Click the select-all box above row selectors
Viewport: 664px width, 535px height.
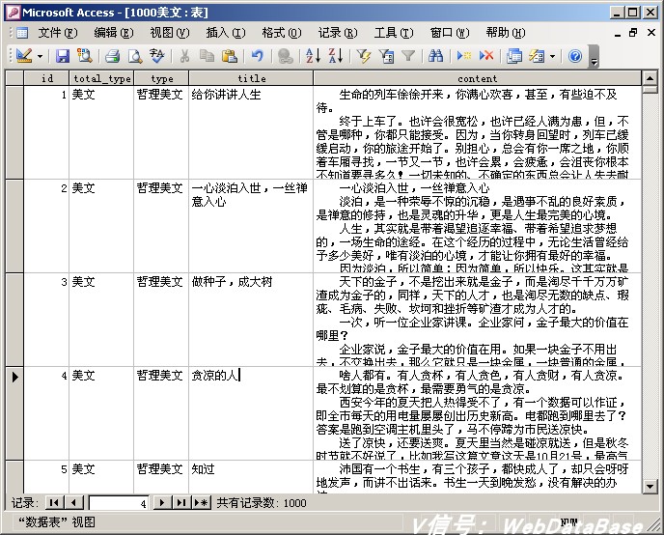14,78
